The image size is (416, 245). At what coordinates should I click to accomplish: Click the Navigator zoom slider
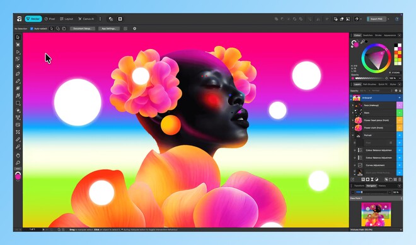coord(371,192)
